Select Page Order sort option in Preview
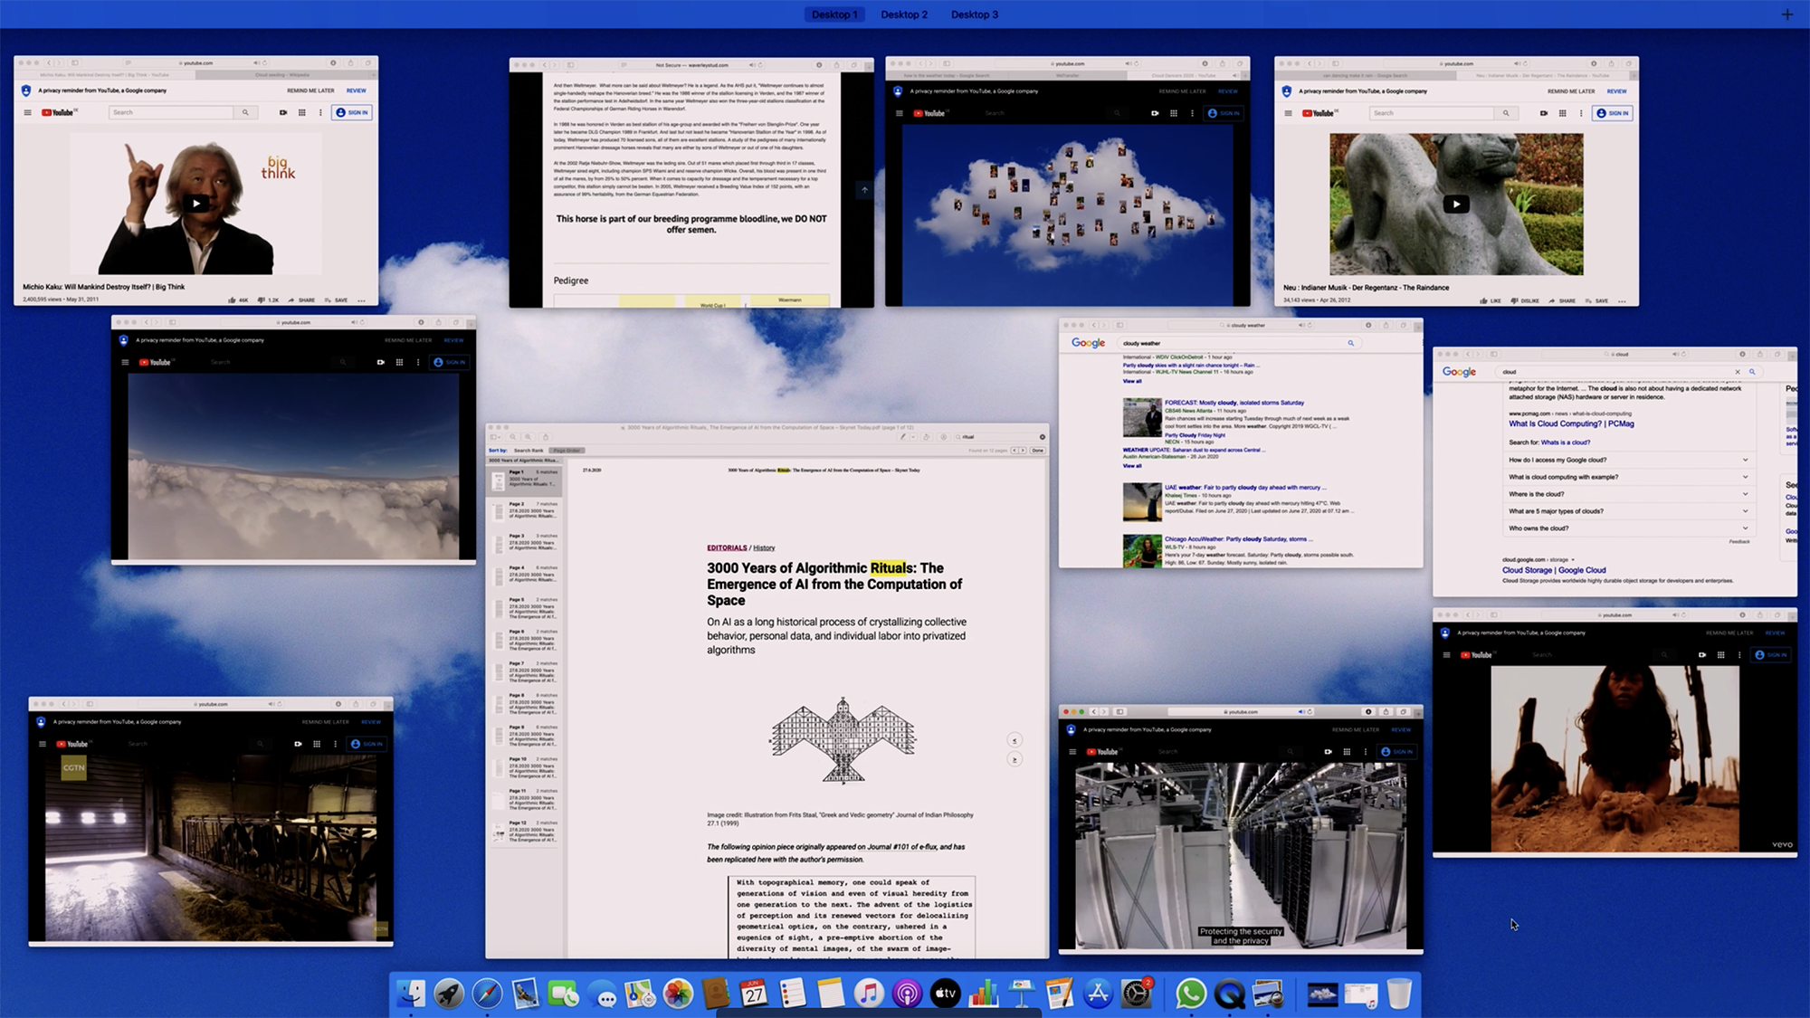Screen dimensions: 1810x1018 point(567,450)
